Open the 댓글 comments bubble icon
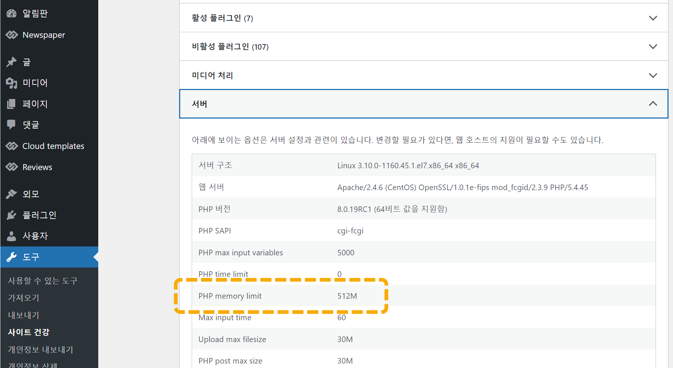 11,125
